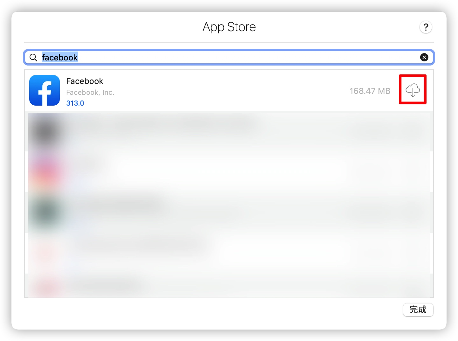Click the 完成 button to finish

(418, 310)
